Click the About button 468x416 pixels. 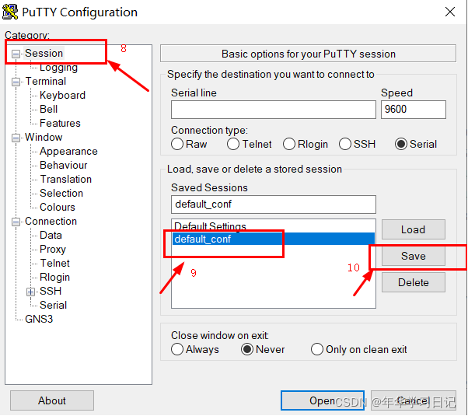[52, 400]
